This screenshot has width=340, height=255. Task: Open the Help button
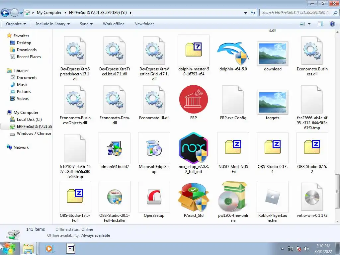pyautogui.click(x=332, y=24)
